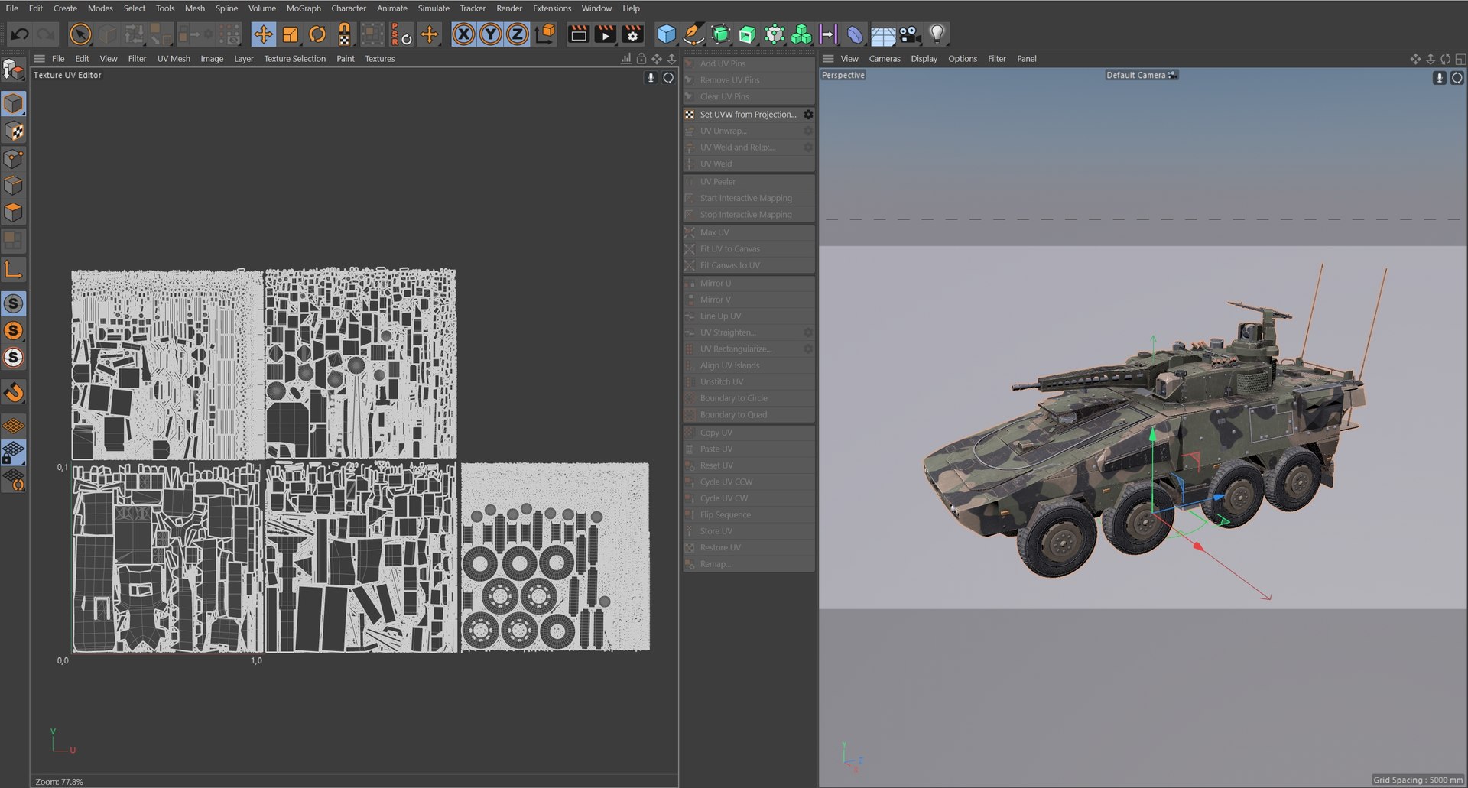
Task: Open Render Settings gear clapboard
Action: click(x=632, y=34)
